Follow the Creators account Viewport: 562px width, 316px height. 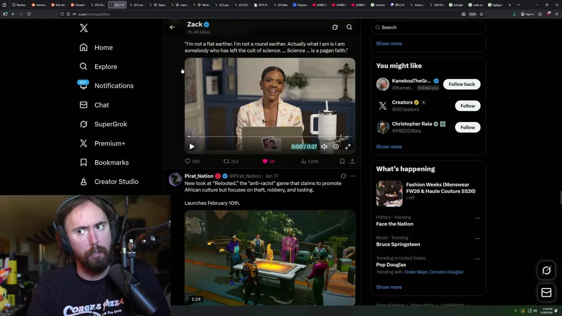(468, 106)
